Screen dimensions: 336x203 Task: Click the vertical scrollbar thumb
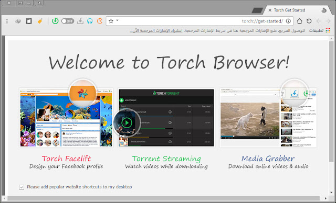coord(331,102)
